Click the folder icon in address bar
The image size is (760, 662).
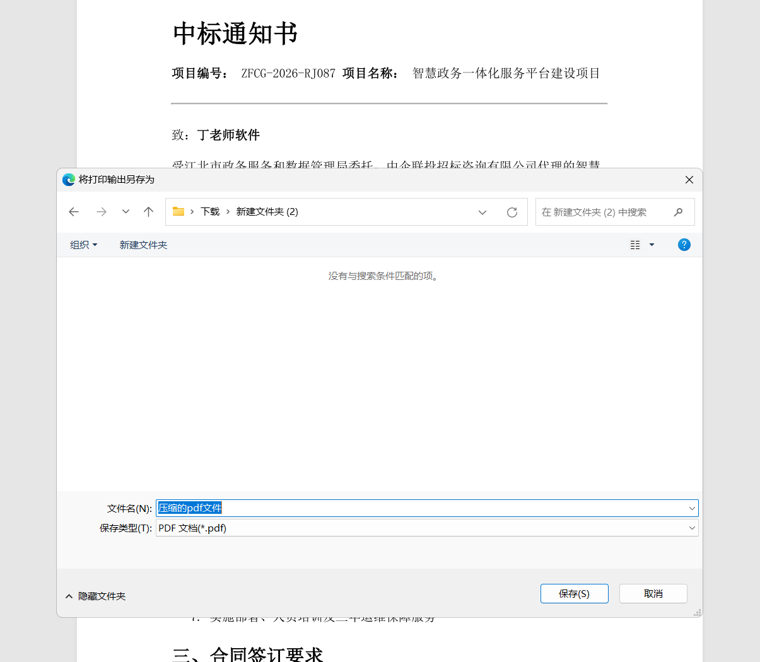pos(178,211)
